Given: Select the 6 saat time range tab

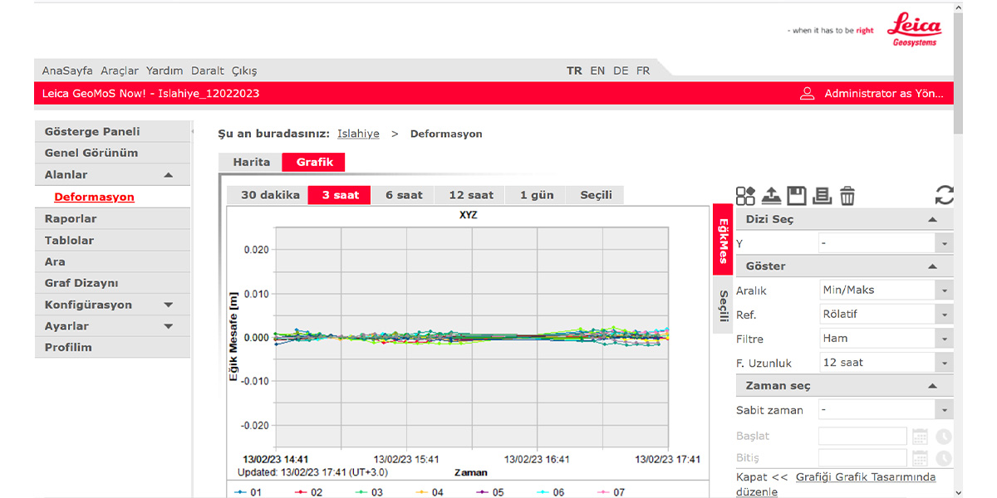Looking at the screenshot, I should [404, 195].
